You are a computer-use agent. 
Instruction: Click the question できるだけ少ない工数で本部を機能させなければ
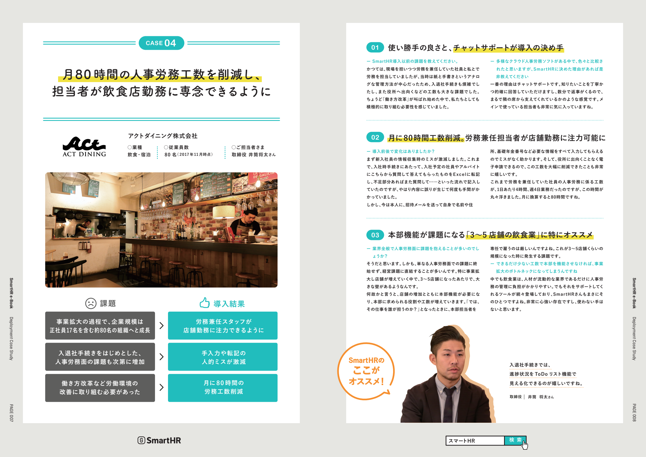[547, 267]
